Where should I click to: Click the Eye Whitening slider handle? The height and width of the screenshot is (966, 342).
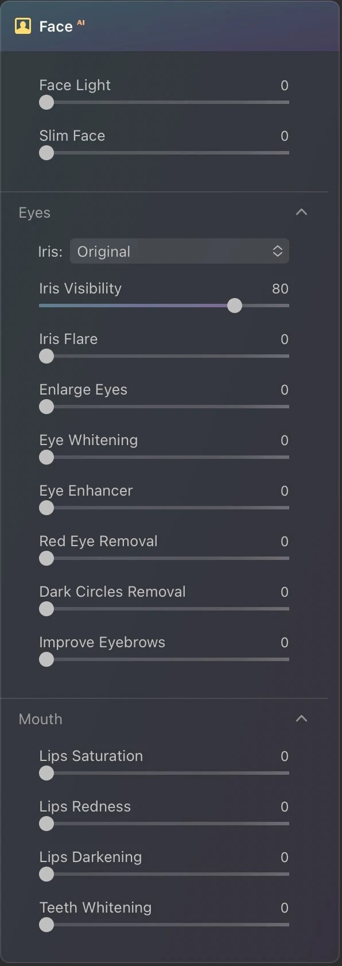[x=46, y=457]
